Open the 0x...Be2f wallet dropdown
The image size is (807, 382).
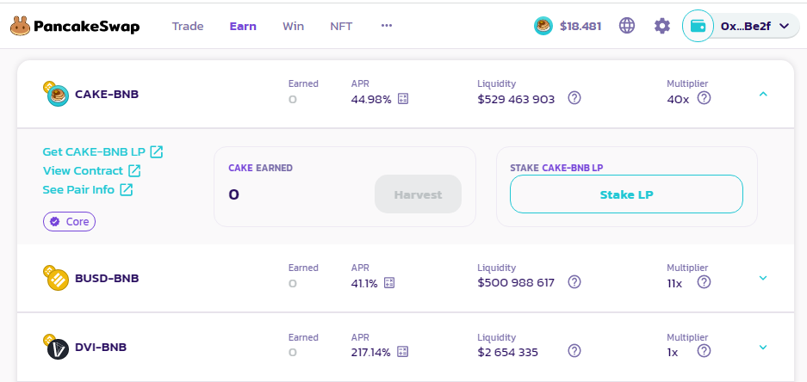[742, 26]
